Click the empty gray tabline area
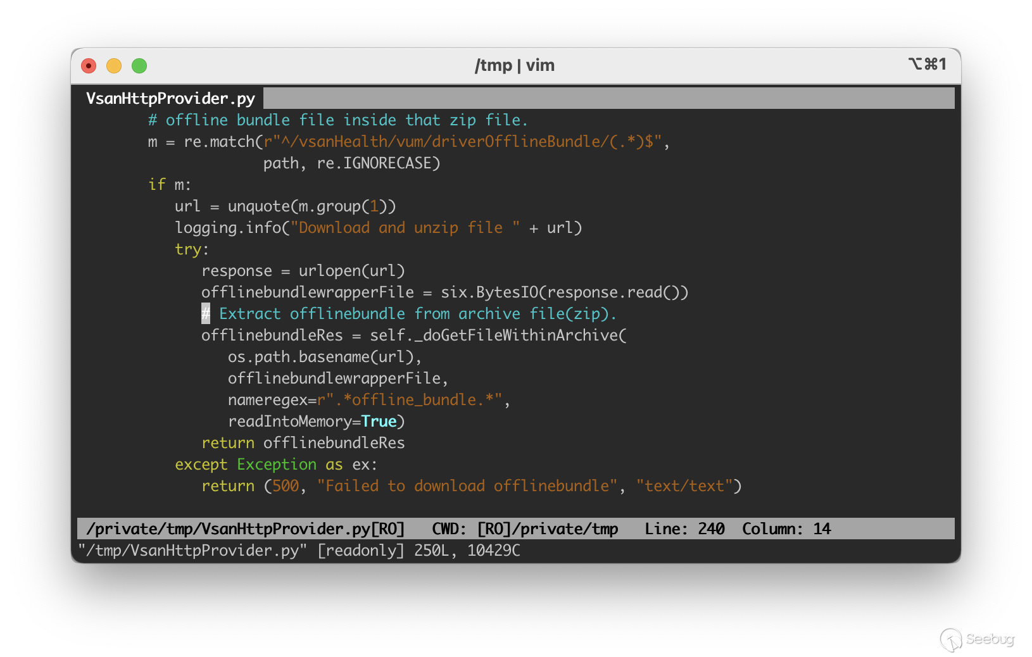The image size is (1032, 657). (x=608, y=98)
